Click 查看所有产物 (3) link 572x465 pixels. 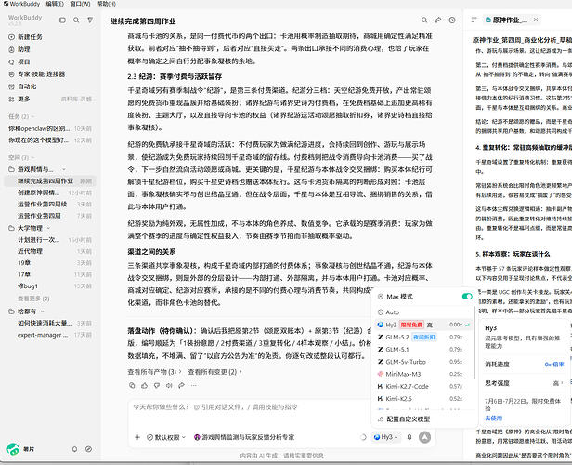coord(155,372)
